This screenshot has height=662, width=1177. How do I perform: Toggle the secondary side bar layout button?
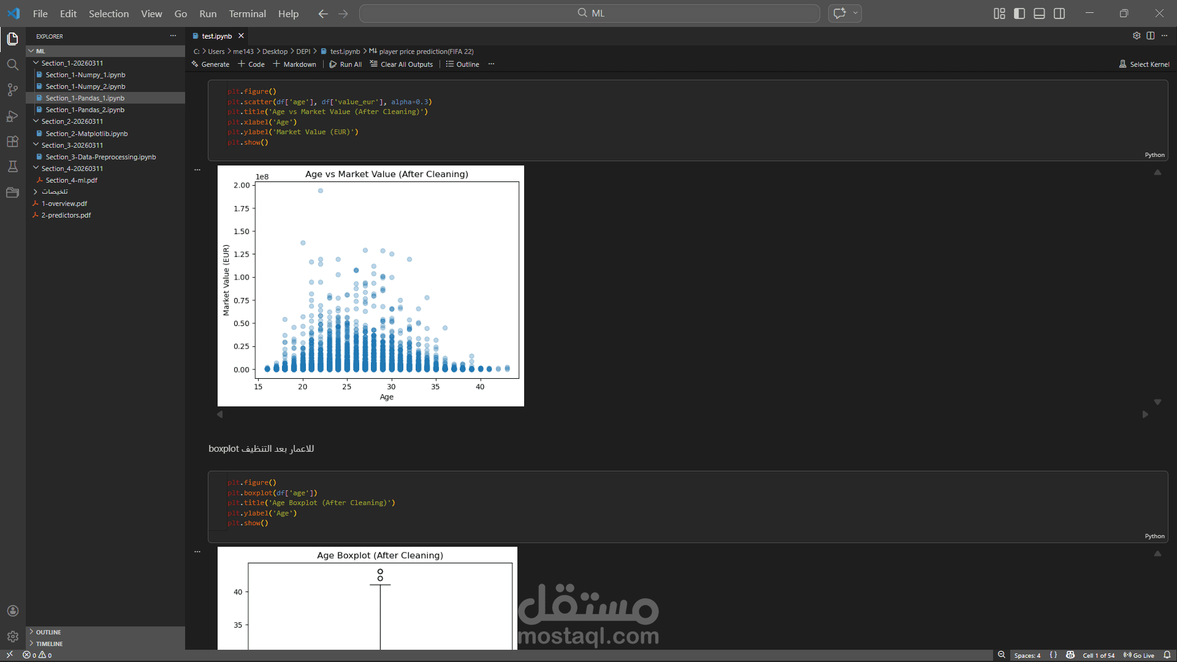click(x=1059, y=13)
